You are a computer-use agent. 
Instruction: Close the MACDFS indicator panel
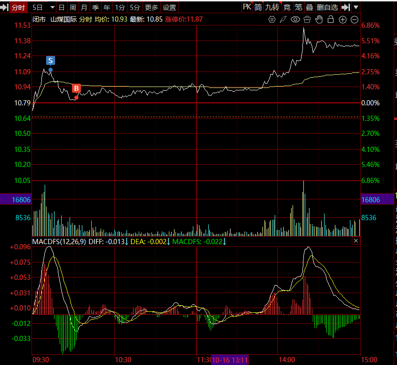coord(356,241)
